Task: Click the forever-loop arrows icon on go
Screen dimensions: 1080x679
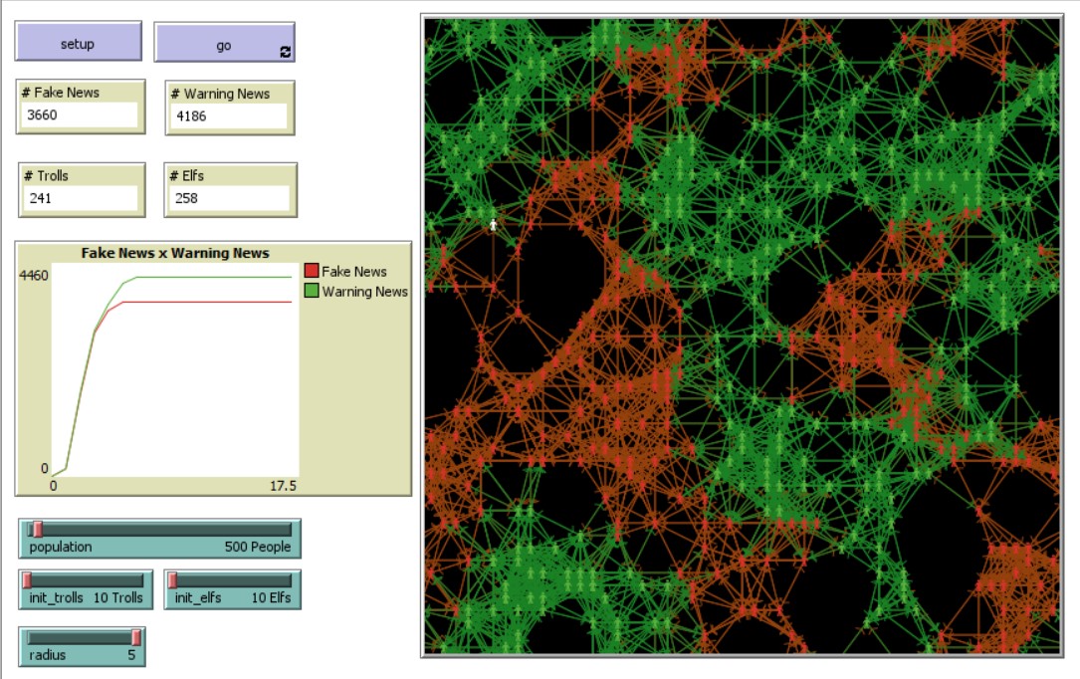Action: [286, 52]
